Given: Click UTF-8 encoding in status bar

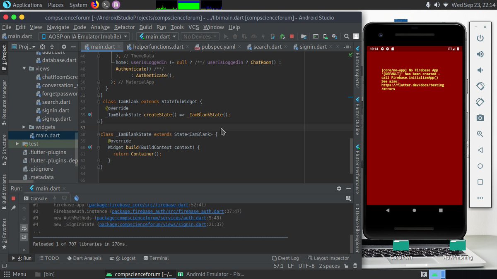Looking at the screenshot, I should (x=306, y=266).
